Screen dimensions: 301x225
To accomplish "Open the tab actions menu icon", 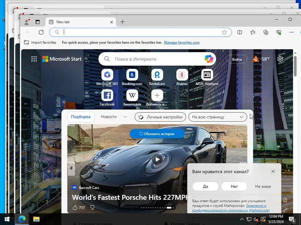I will 38,22.
